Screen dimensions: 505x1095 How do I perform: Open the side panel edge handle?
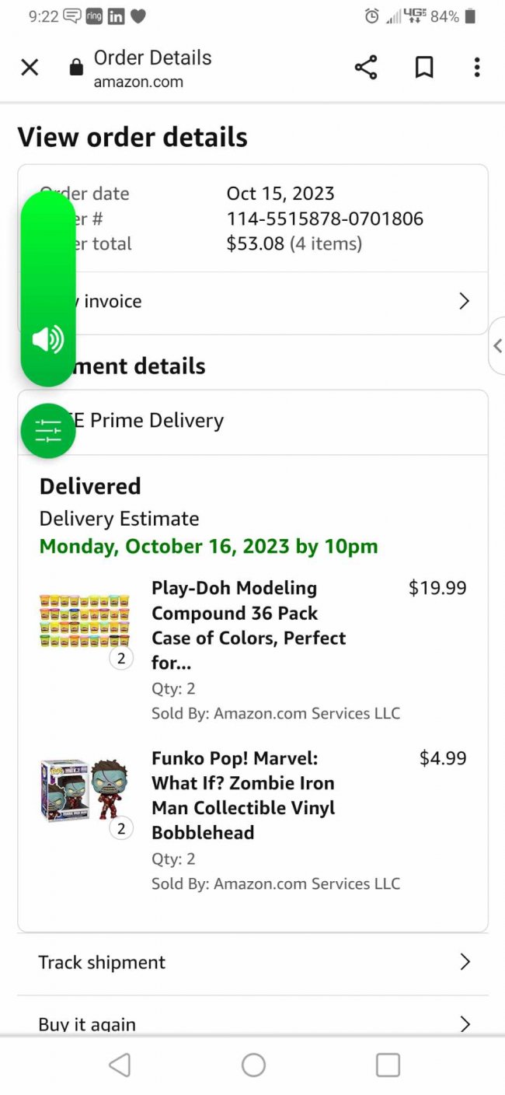[497, 345]
